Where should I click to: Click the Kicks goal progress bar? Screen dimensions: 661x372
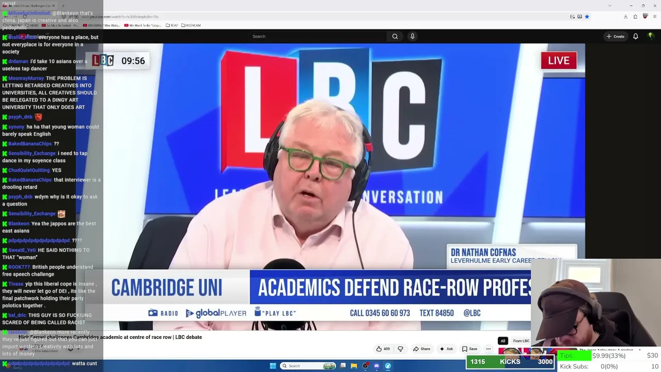(x=510, y=362)
